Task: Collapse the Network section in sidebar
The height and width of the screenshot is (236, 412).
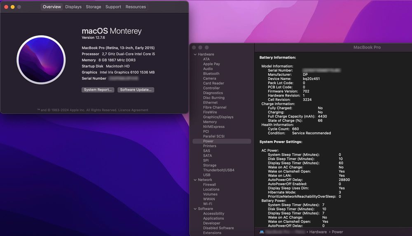Action: click(x=195, y=180)
